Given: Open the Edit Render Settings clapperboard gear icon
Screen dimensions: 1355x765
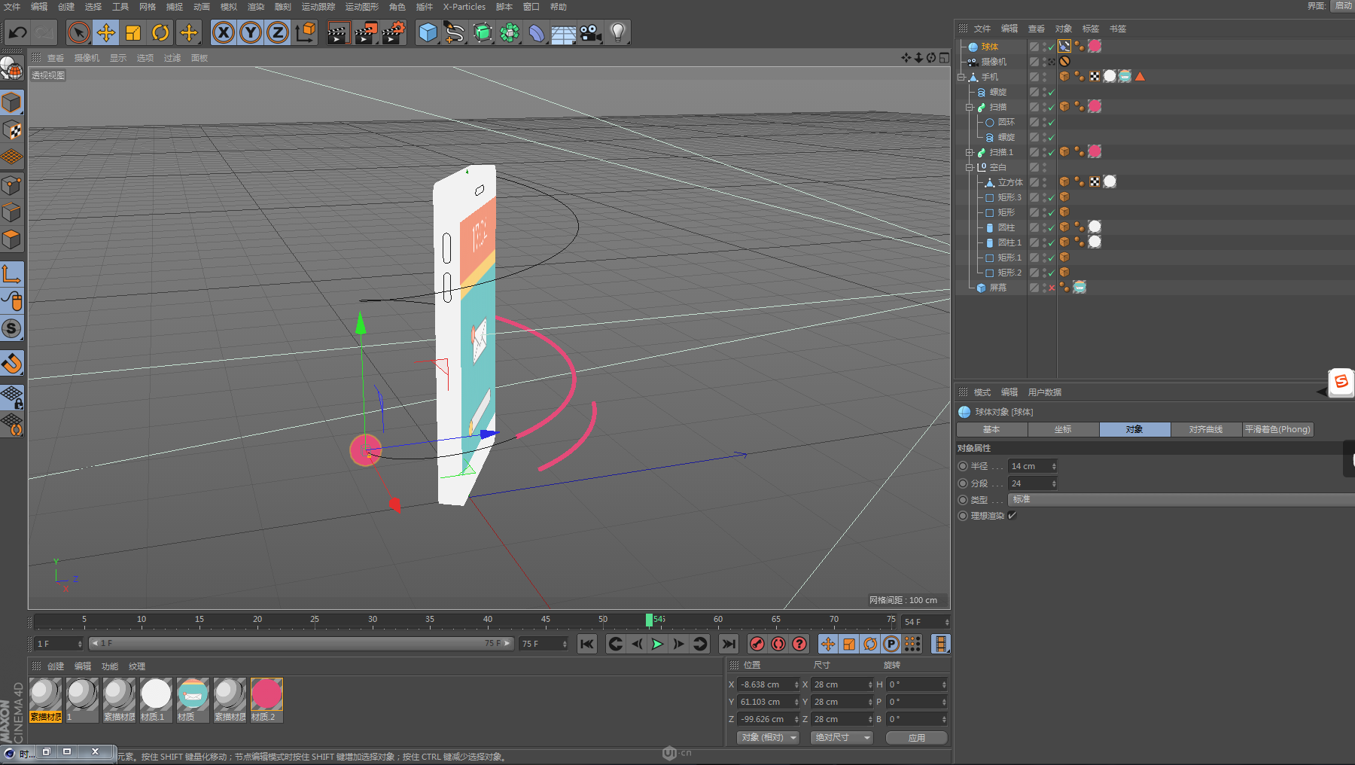Looking at the screenshot, I should pos(393,32).
